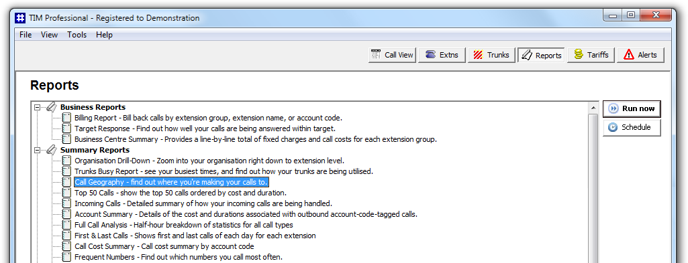Open the Help menu
688x263 pixels.
point(104,35)
